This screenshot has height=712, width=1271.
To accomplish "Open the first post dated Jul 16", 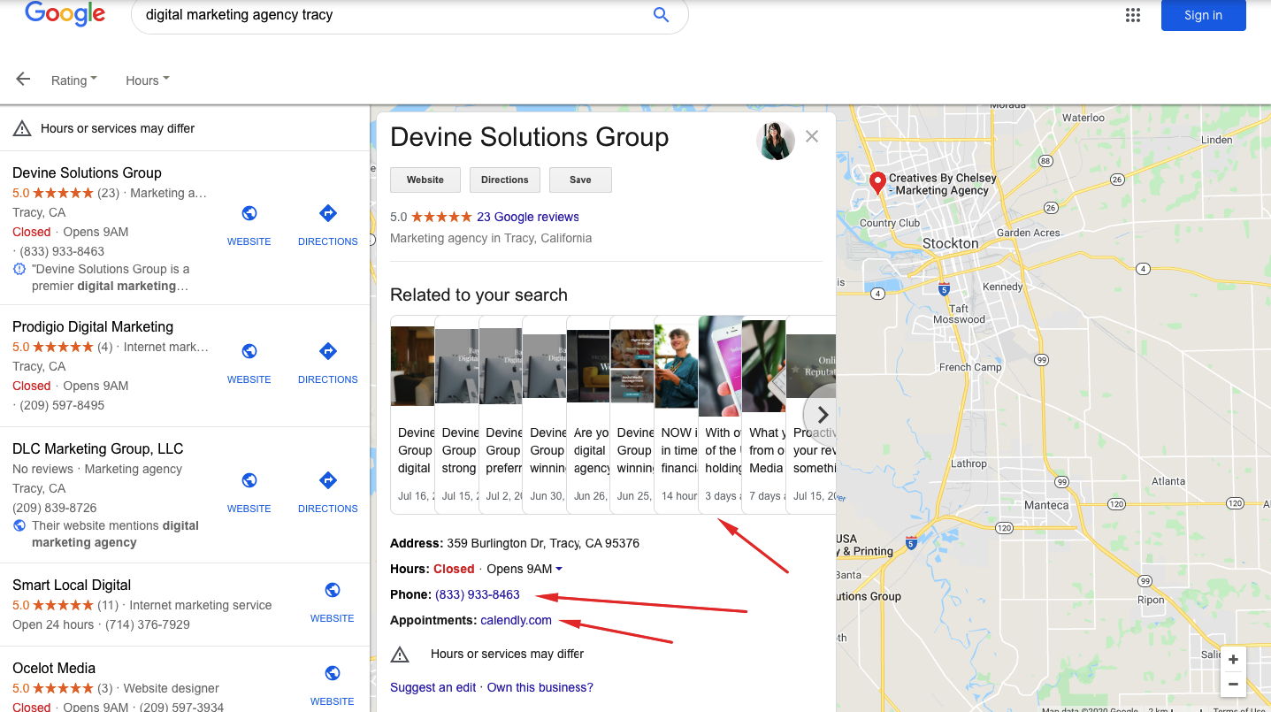I will [413, 414].
